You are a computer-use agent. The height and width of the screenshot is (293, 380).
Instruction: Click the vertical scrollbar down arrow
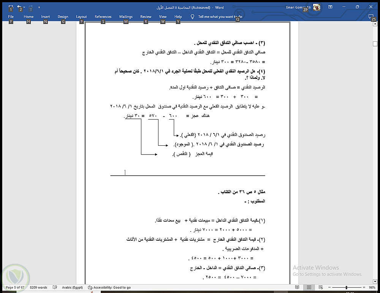tap(375, 281)
